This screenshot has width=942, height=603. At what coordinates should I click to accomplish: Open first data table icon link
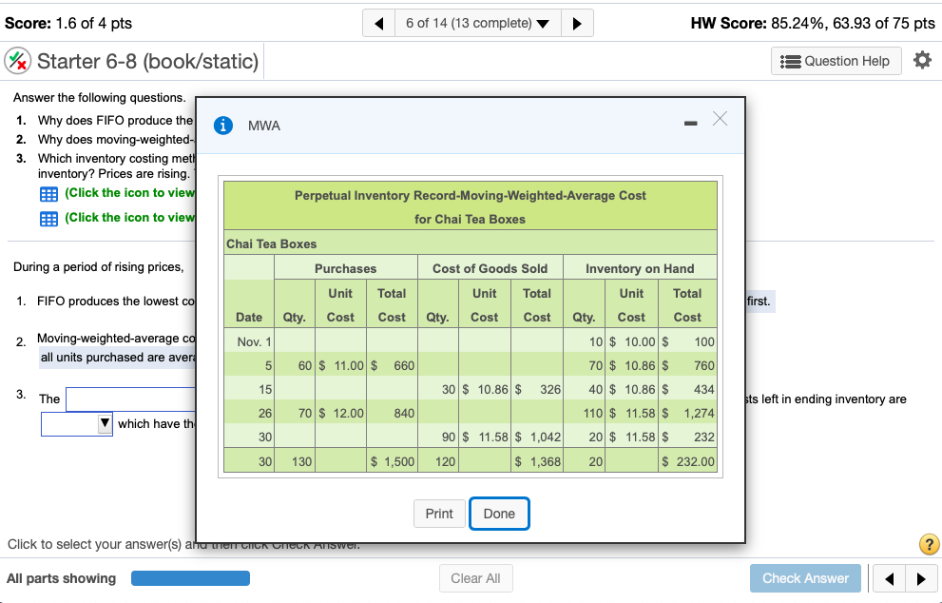(x=48, y=194)
